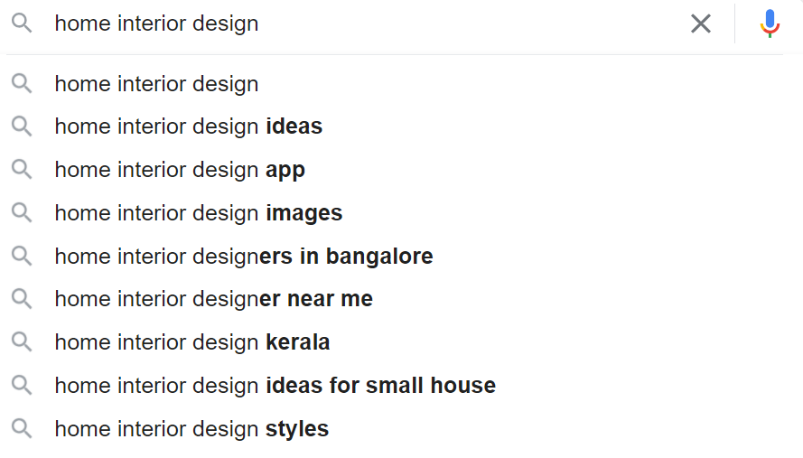Click magnifier icon next to 'design app' suggestion

click(22, 170)
